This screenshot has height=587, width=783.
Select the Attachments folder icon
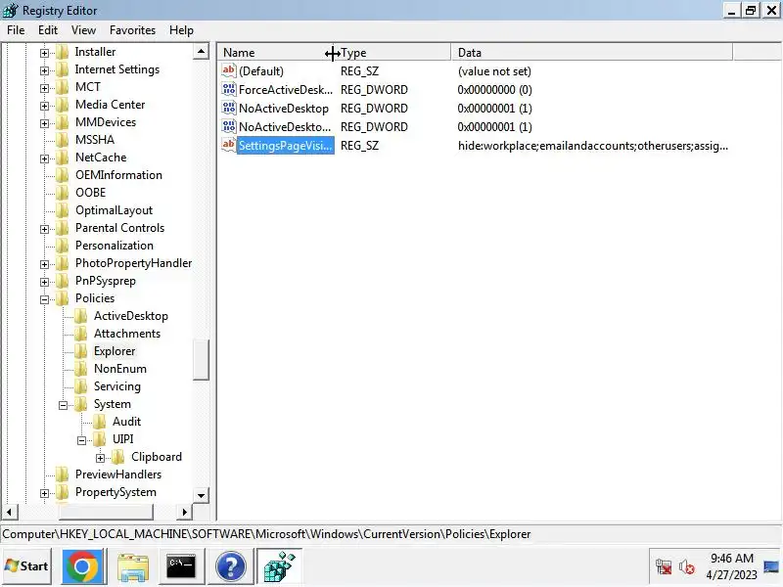click(81, 334)
